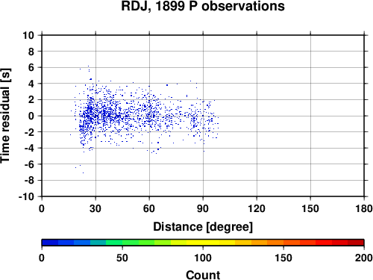Click the x-axis tick label 30
Screen dimensions: 373x280
[95, 208]
